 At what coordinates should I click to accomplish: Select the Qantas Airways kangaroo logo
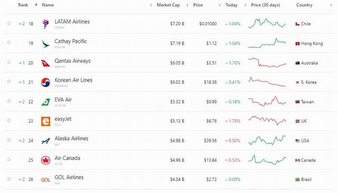point(45,63)
